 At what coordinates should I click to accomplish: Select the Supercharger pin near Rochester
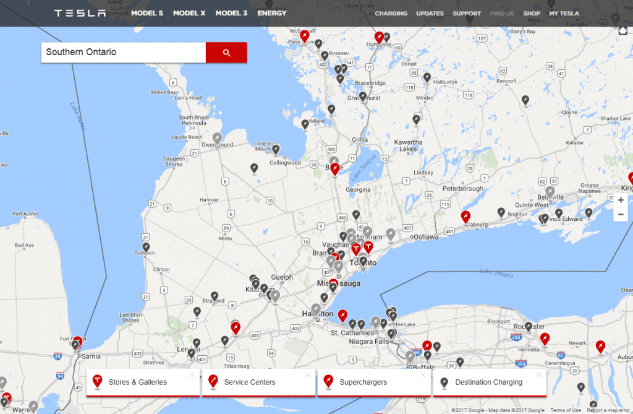coord(545,338)
